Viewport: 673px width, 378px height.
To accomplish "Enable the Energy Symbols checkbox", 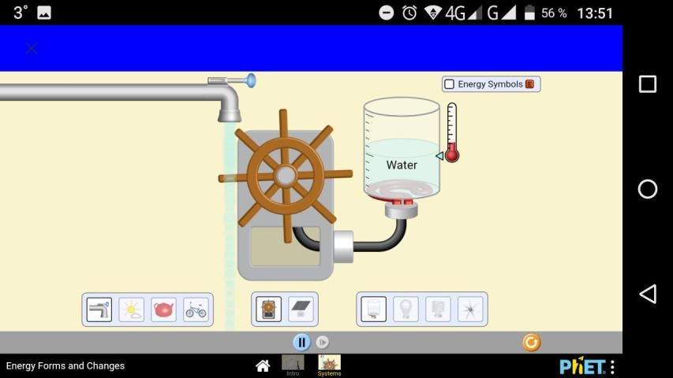I will pos(450,84).
